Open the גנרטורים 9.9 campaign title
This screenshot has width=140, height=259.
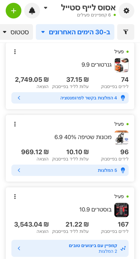point(97,65)
